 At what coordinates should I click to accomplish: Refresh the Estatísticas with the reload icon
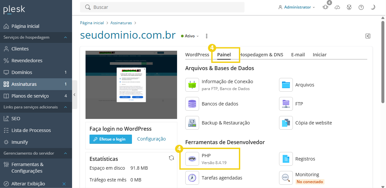click(171, 158)
